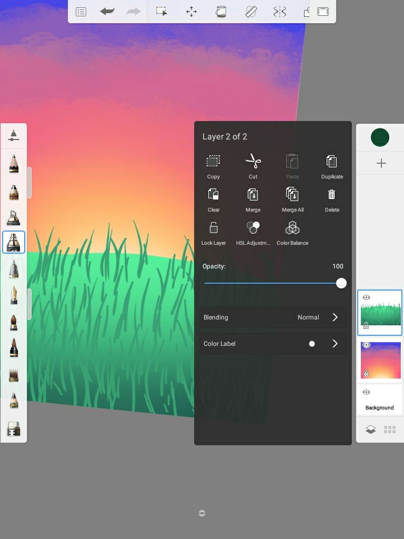Choose the flood fill bucket tool

pos(221,12)
